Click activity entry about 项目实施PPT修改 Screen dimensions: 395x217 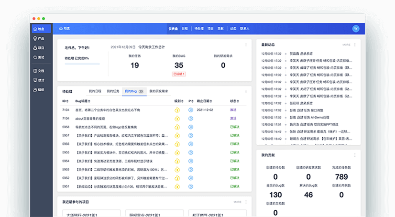[x=314, y=125]
